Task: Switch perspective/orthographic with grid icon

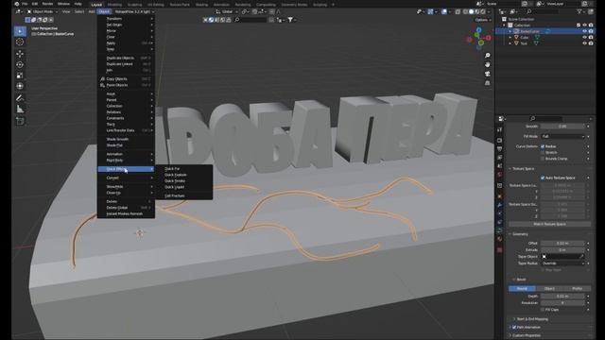Action: tap(488, 83)
